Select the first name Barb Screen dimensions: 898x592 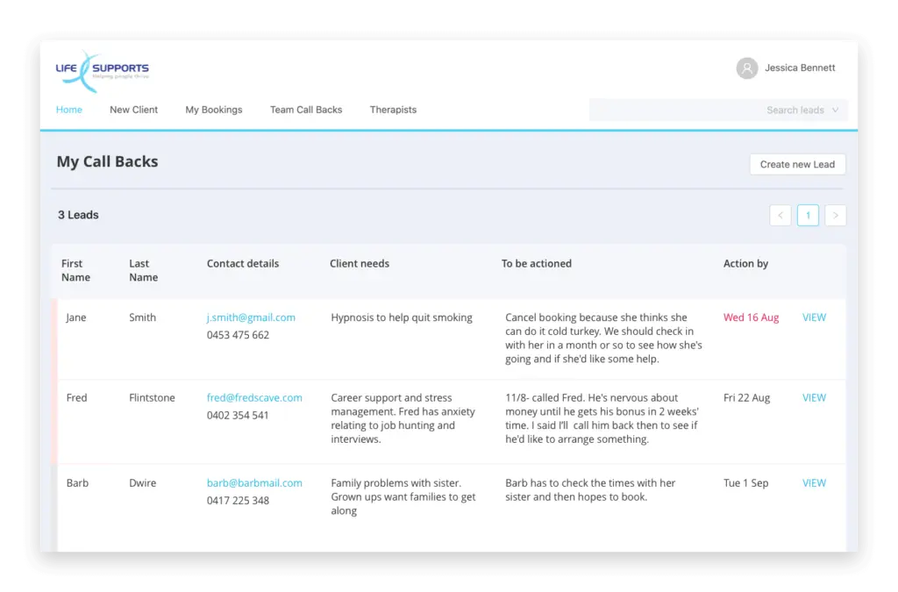pyautogui.click(x=77, y=482)
